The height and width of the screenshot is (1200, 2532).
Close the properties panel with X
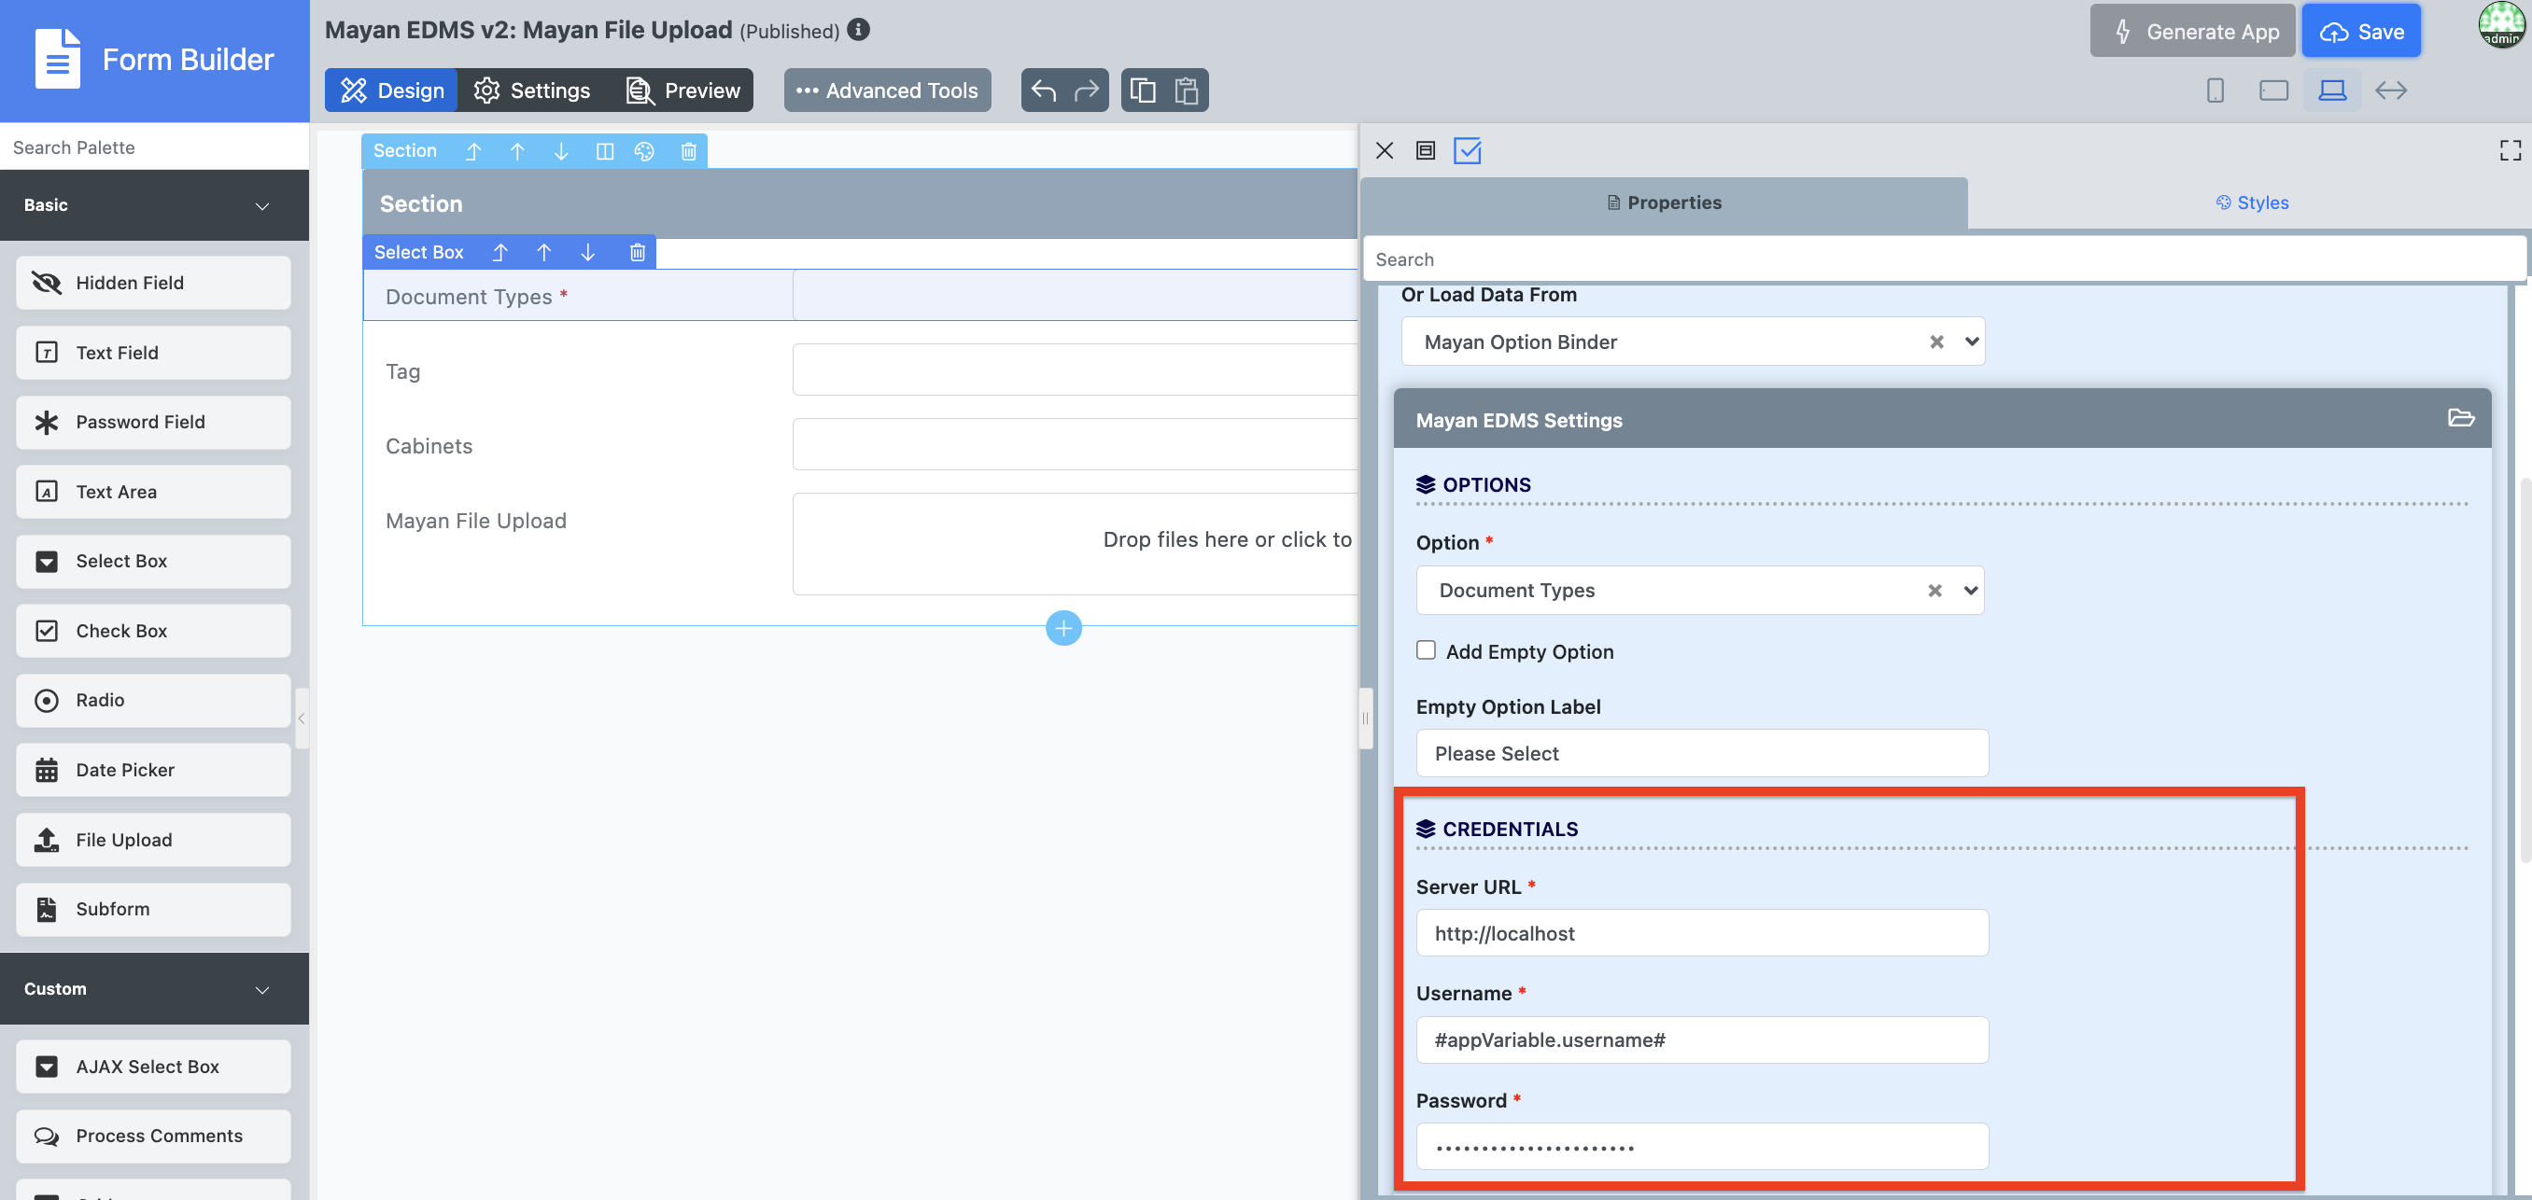1384,150
